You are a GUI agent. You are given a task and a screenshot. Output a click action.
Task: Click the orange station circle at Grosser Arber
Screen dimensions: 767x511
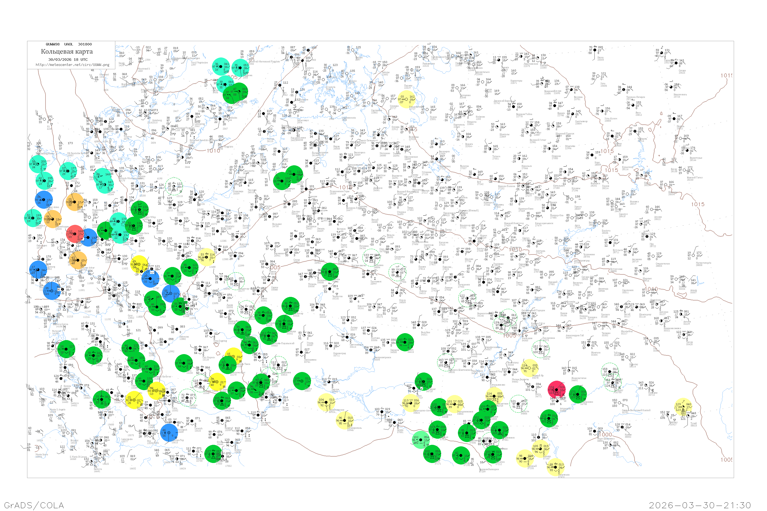pyautogui.click(x=78, y=260)
